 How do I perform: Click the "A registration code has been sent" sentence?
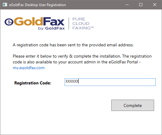(73, 45)
